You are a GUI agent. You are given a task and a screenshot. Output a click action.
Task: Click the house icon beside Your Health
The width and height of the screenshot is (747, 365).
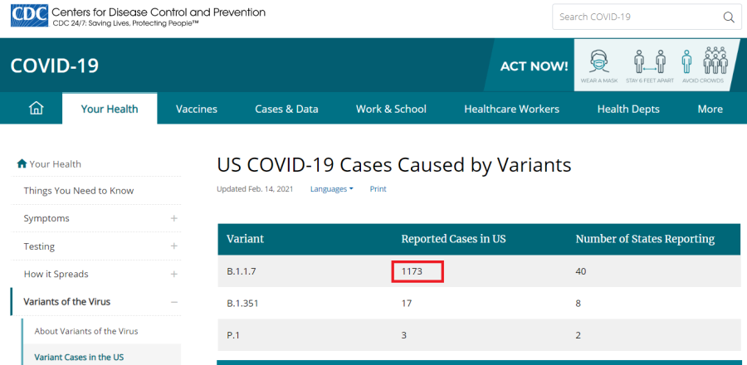[22, 164]
